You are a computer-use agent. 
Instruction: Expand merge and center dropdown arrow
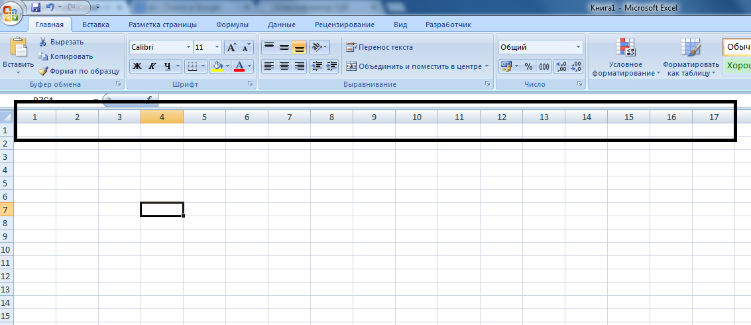pos(487,66)
